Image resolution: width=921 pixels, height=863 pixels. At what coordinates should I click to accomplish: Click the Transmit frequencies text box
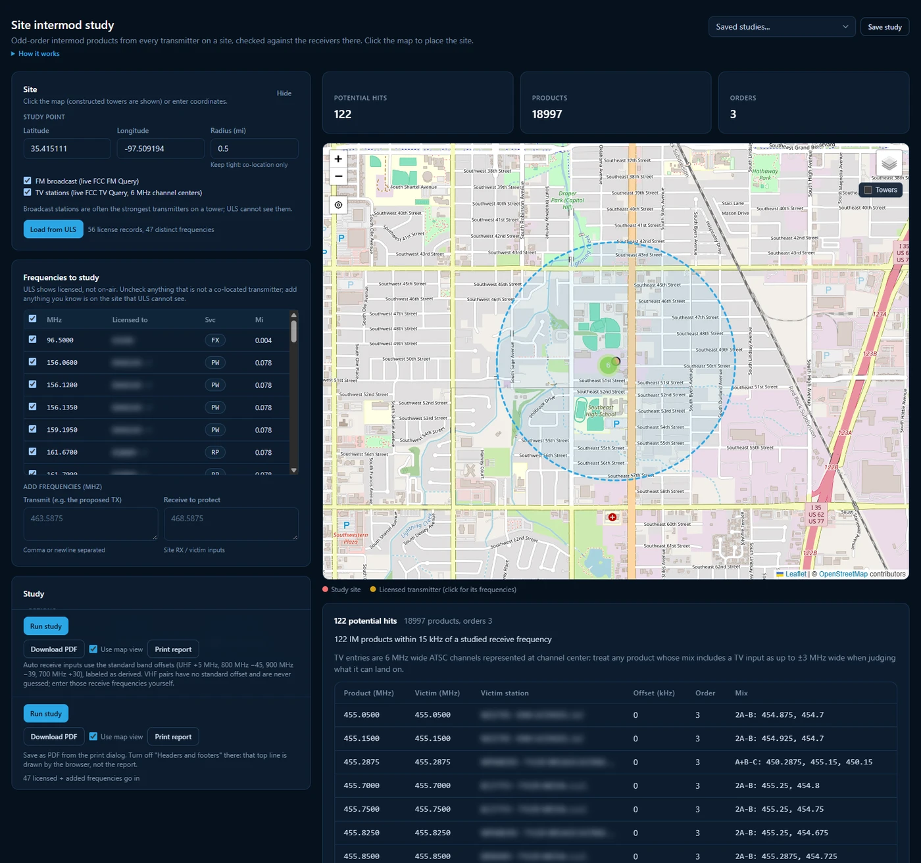[x=91, y=524]
